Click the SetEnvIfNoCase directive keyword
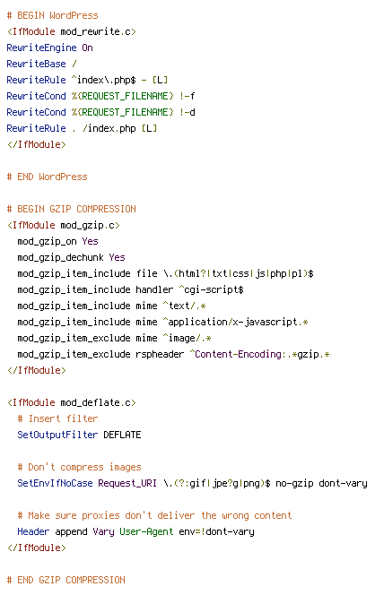 tap(55, 484)
